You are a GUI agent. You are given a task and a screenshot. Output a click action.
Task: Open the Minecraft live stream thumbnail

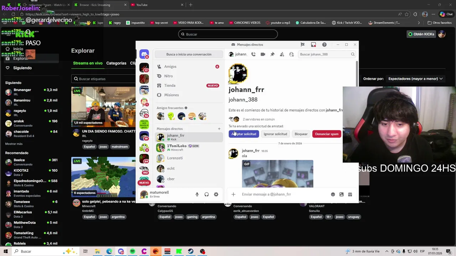tap(103, 177)
